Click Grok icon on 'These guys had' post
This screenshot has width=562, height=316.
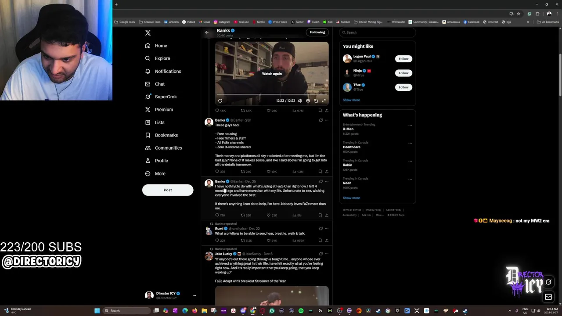tap(321, 120)
